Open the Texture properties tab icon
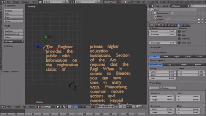 (185, 25)
